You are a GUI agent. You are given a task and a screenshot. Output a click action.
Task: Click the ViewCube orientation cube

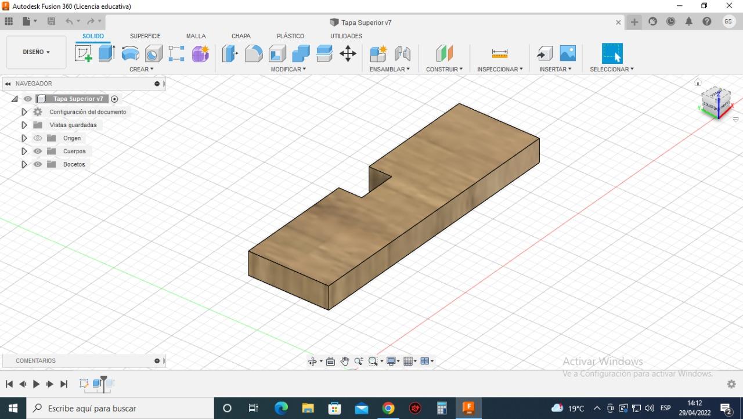716,102
